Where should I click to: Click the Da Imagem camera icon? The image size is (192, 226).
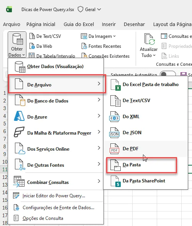point(84,36)
